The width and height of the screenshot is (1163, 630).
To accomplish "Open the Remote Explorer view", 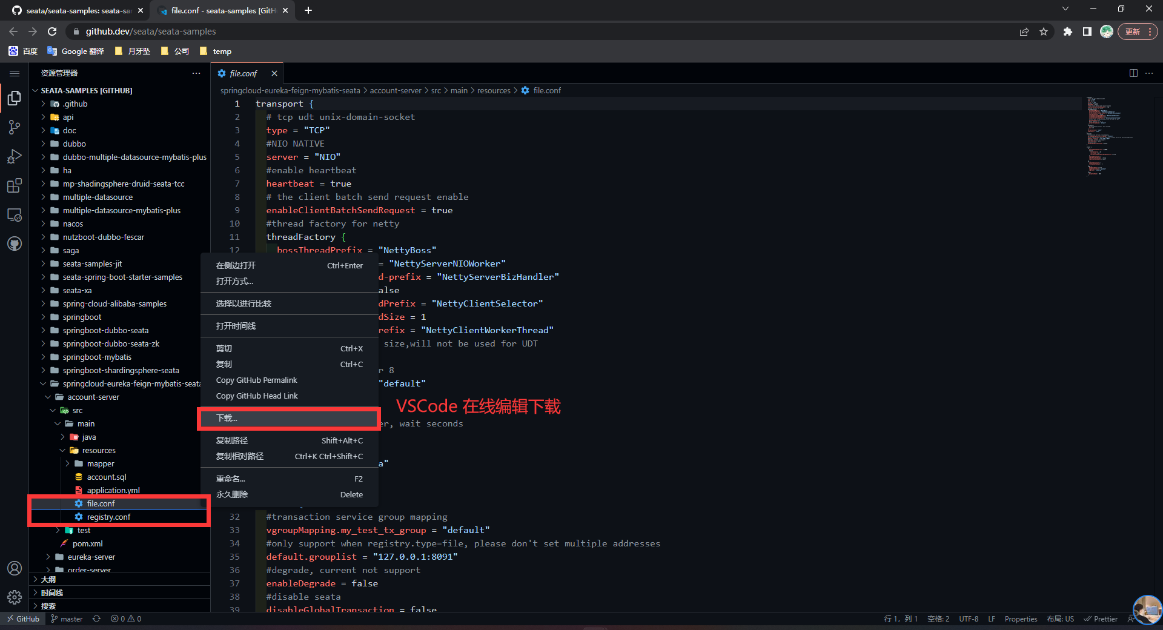I will [x=15, y=214].
